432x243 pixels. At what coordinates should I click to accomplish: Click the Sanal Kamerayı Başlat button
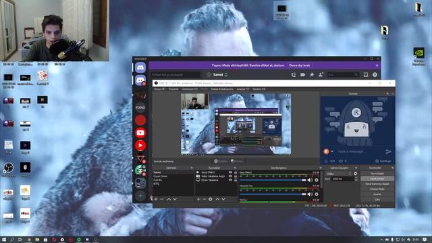(x=377, y=184)
